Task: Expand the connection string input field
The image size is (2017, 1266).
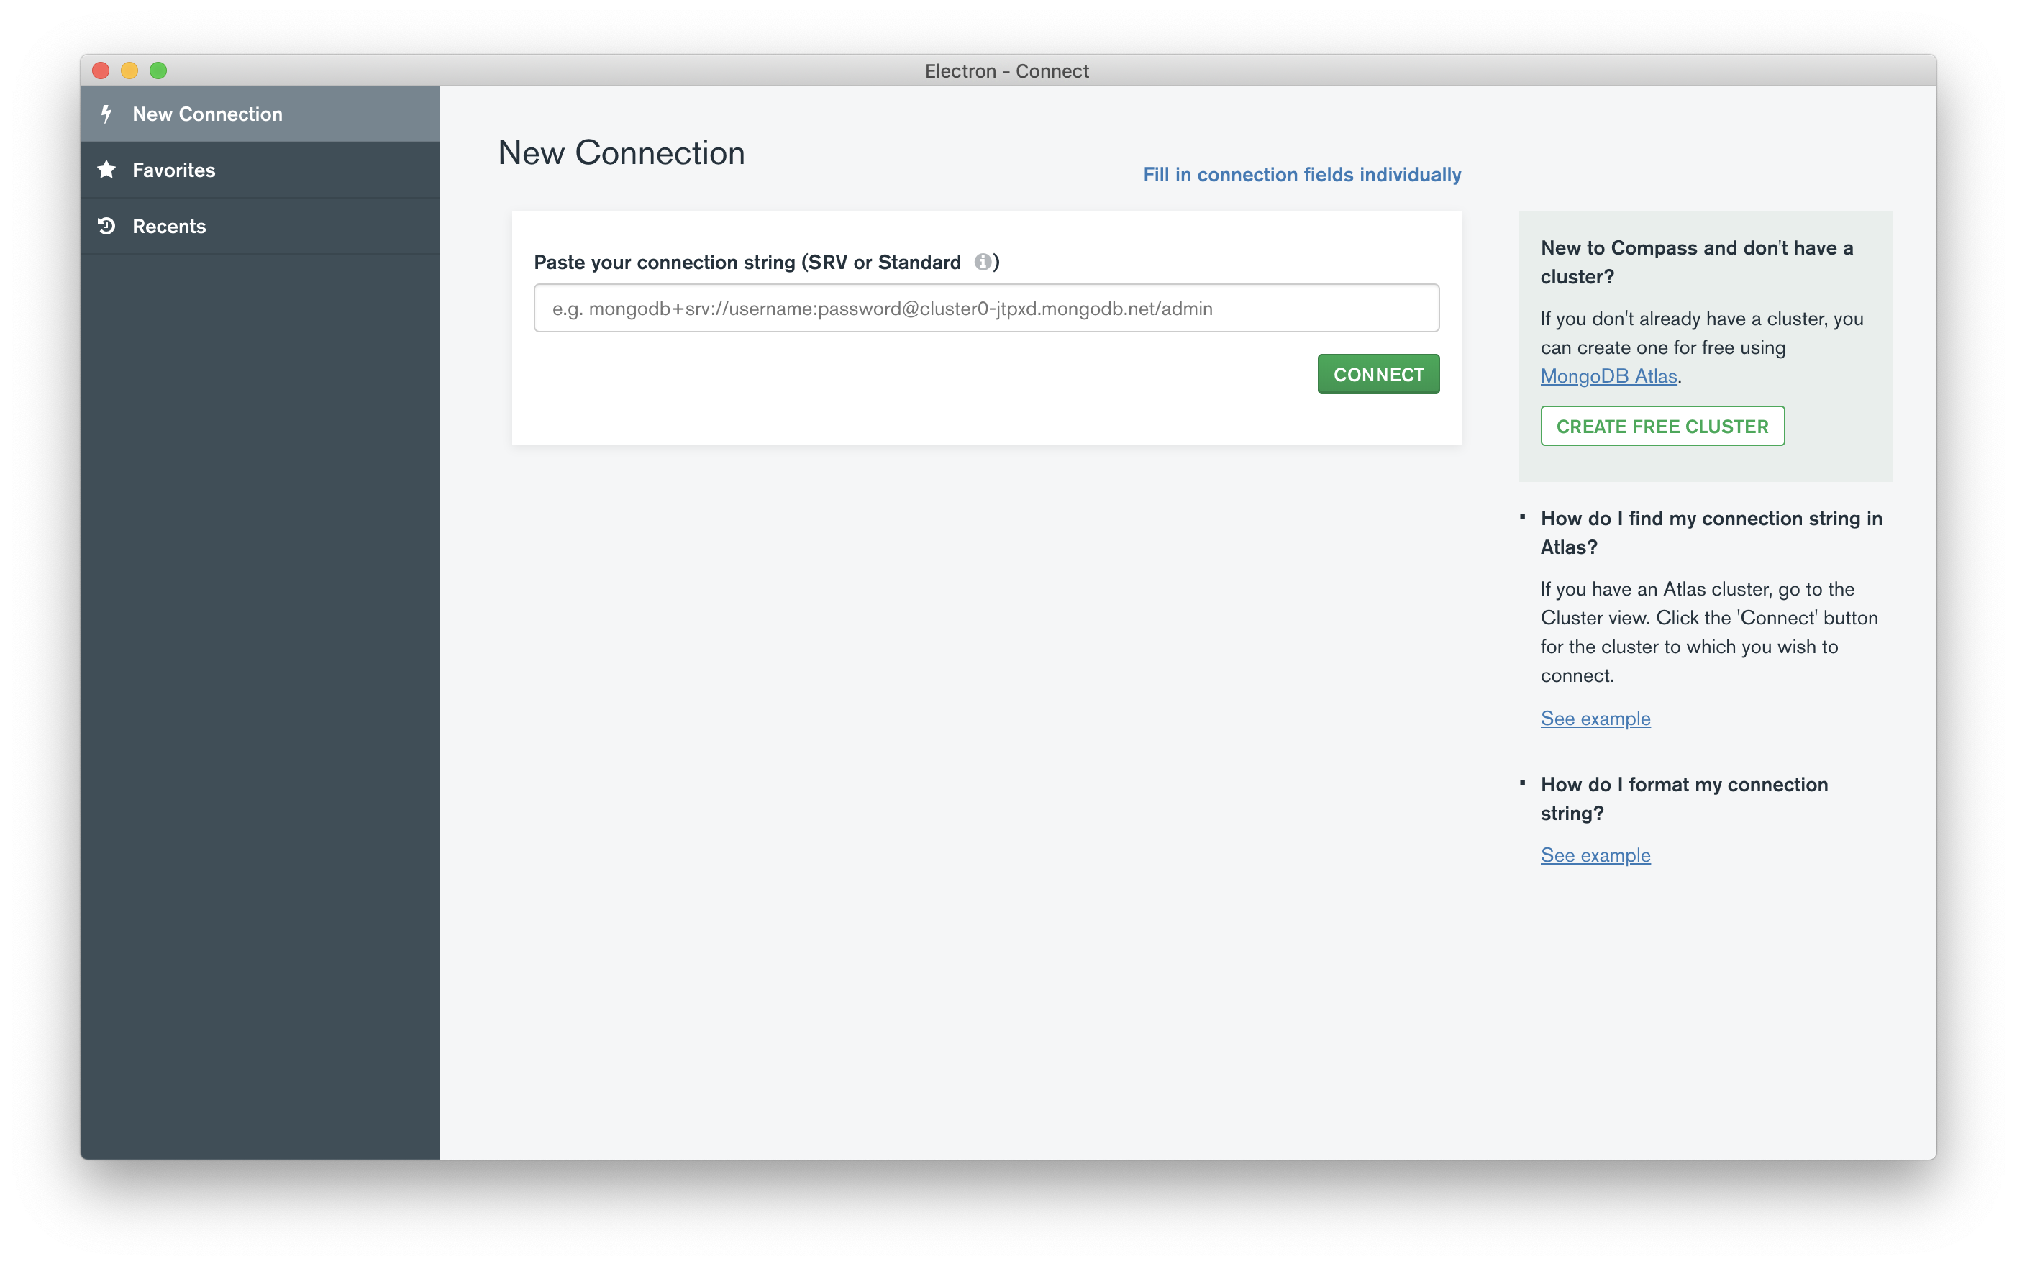Action: 986,308
